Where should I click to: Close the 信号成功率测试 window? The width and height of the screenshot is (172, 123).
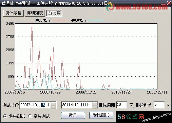point(169,3)
